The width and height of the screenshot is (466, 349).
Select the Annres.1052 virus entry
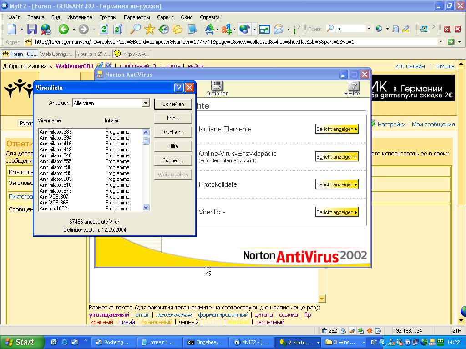[x=91, y=209]
